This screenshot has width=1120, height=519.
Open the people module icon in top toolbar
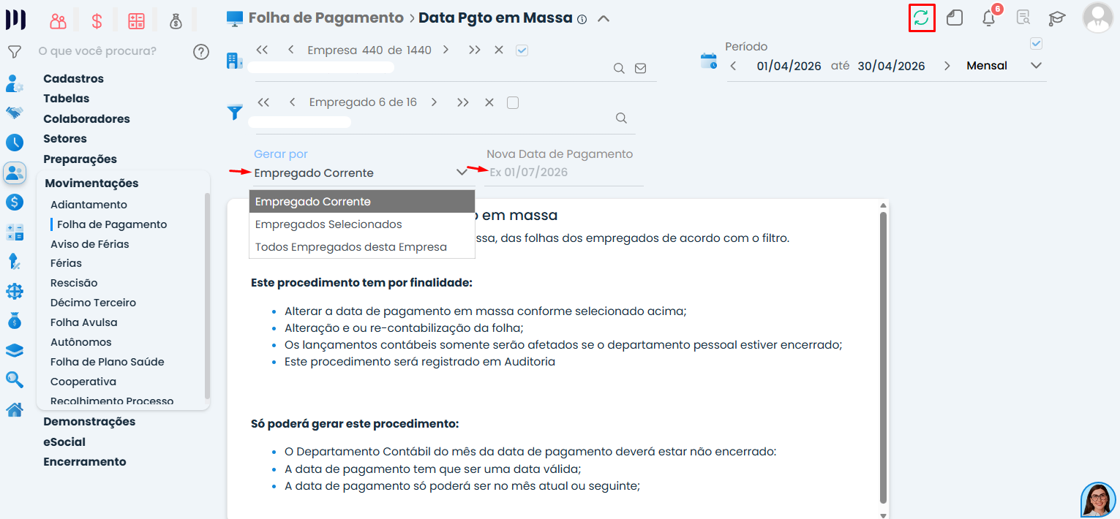(x=58, y=21)
